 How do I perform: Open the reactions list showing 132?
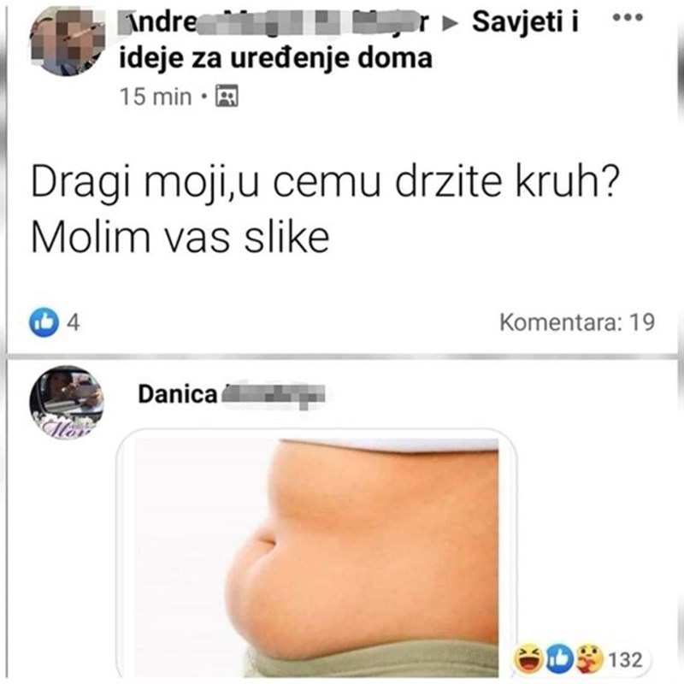(625, 659)
